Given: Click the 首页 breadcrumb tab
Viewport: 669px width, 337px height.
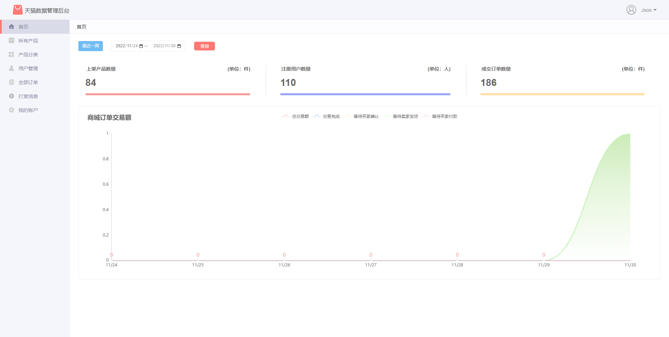Looking at the screenshot, I should pos(82,27).
